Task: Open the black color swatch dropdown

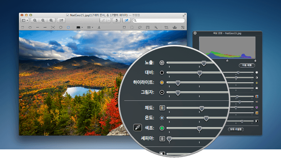Action: click(x=79, y=28)
